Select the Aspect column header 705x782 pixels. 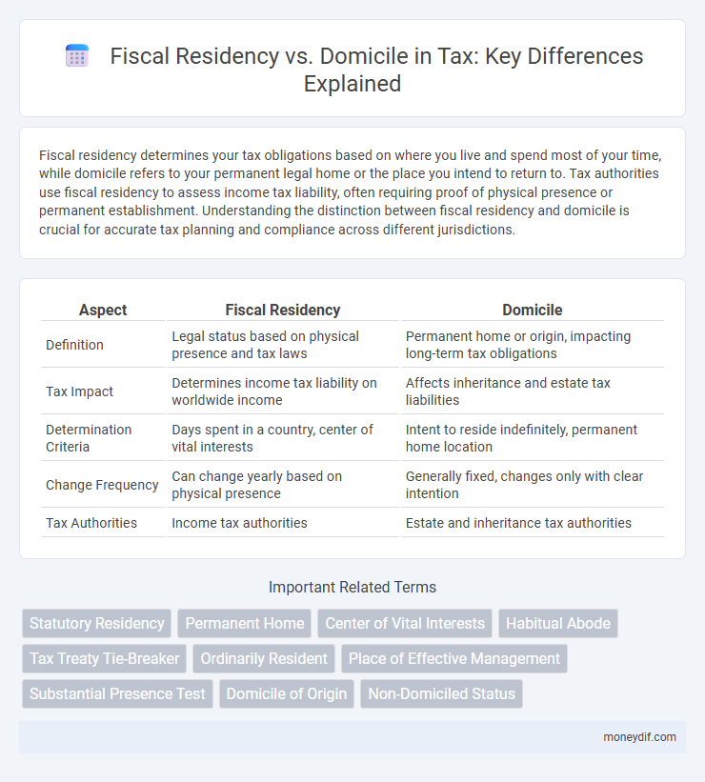103,311
